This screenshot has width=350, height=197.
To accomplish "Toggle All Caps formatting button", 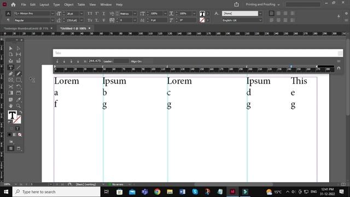I will coord(90,14).
